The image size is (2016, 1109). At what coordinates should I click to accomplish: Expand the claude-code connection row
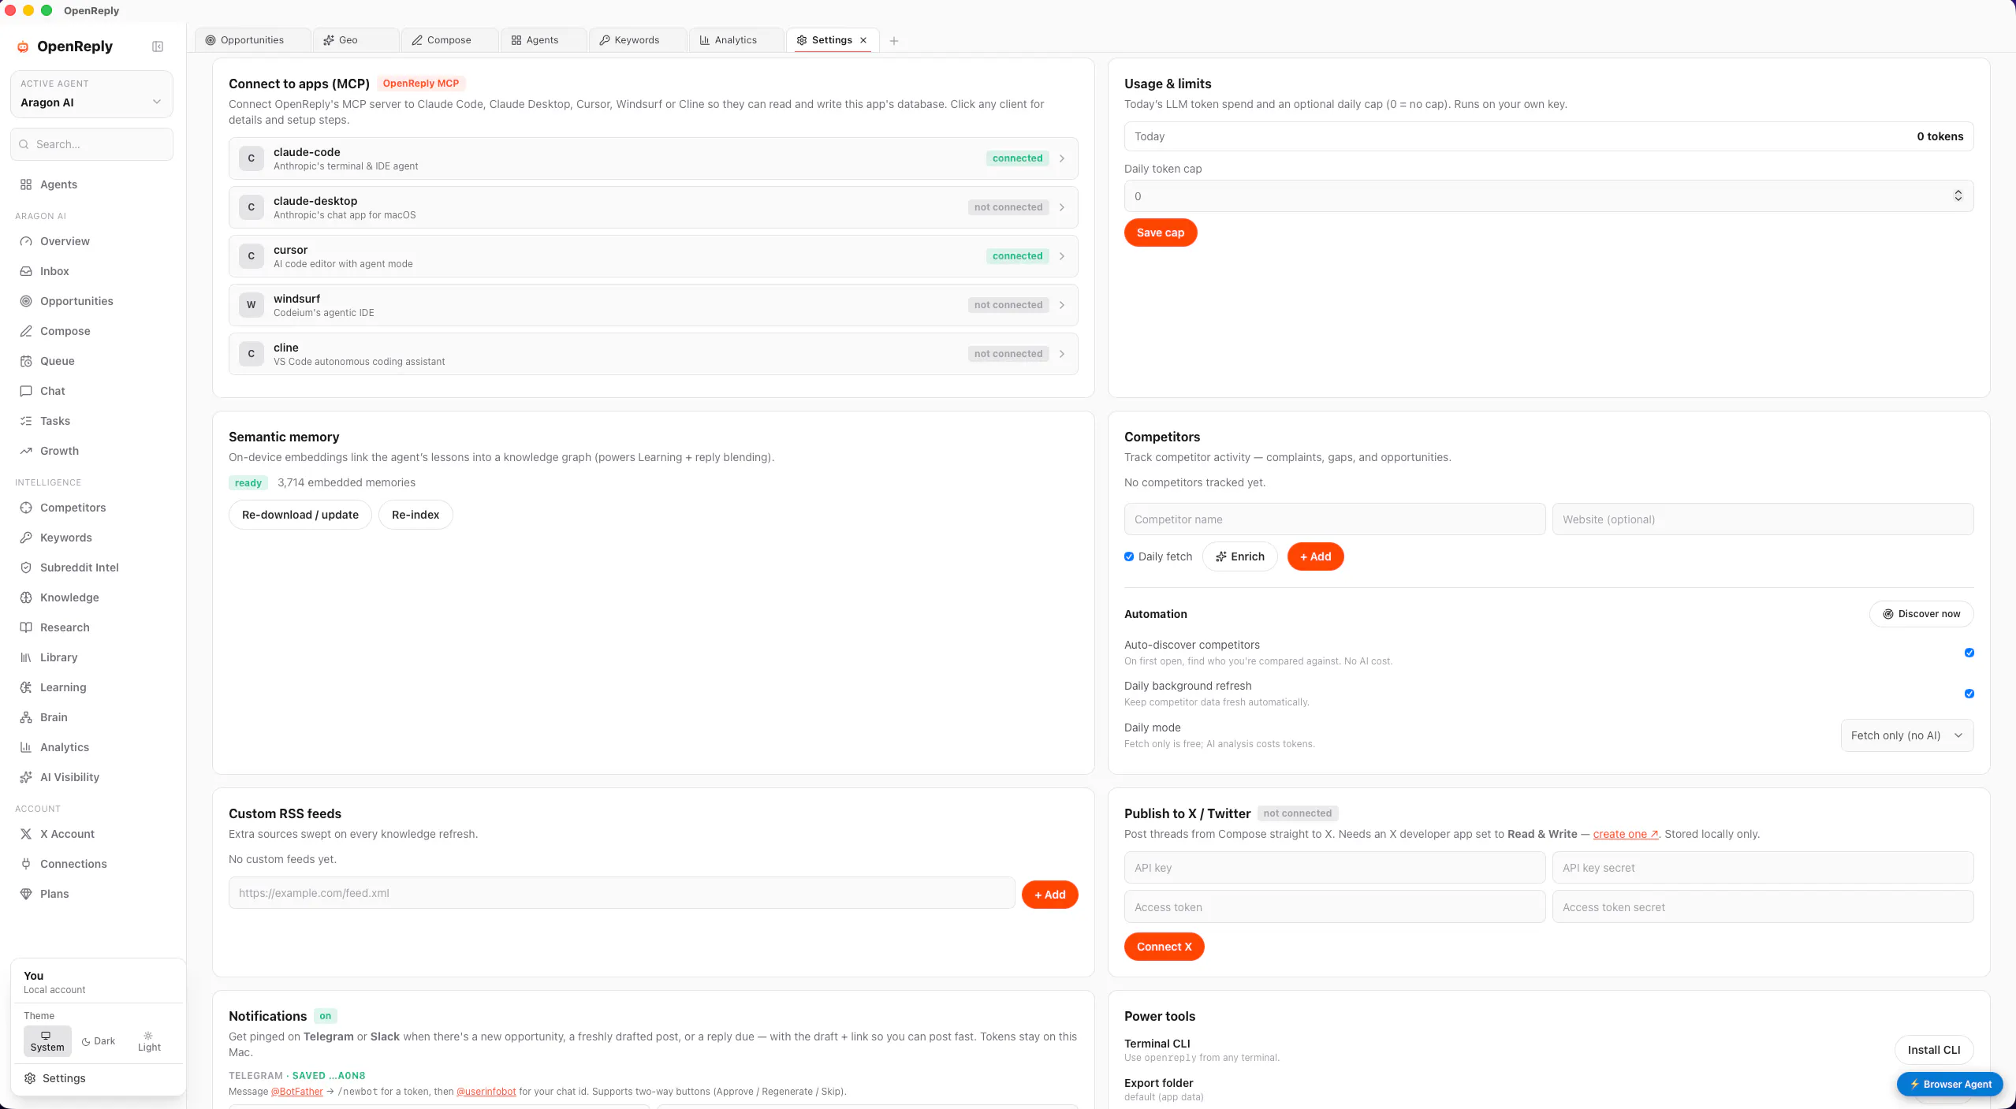pos(653,158)
